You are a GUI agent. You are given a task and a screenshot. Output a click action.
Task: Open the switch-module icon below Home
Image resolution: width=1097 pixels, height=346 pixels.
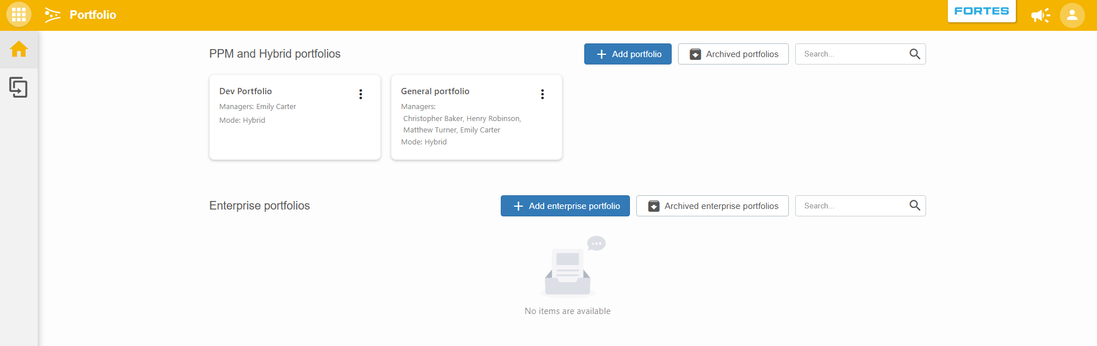tap(18, 87)
